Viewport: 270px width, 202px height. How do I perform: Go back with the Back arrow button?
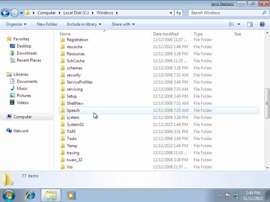(5, 13)
